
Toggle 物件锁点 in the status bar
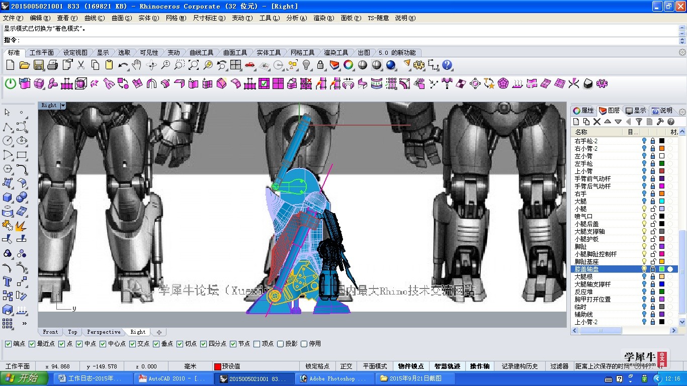pos(410,366)
